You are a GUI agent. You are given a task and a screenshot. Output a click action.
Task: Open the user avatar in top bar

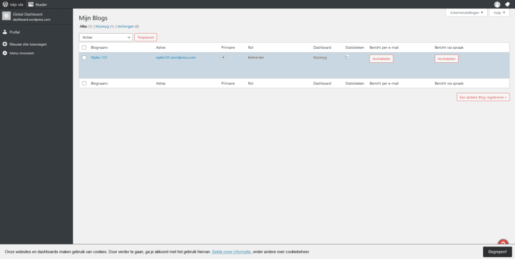click(x=497, y=5)
